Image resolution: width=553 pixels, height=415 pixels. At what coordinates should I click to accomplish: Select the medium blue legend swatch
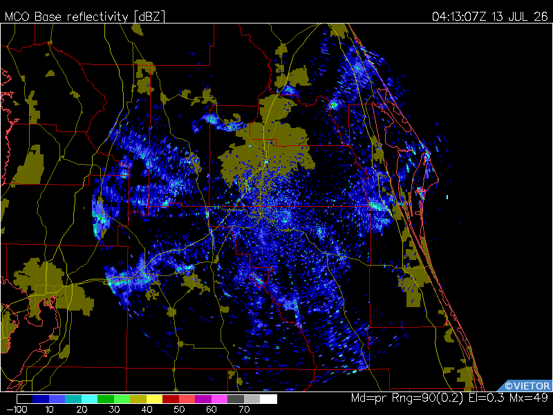pos(57,399)
